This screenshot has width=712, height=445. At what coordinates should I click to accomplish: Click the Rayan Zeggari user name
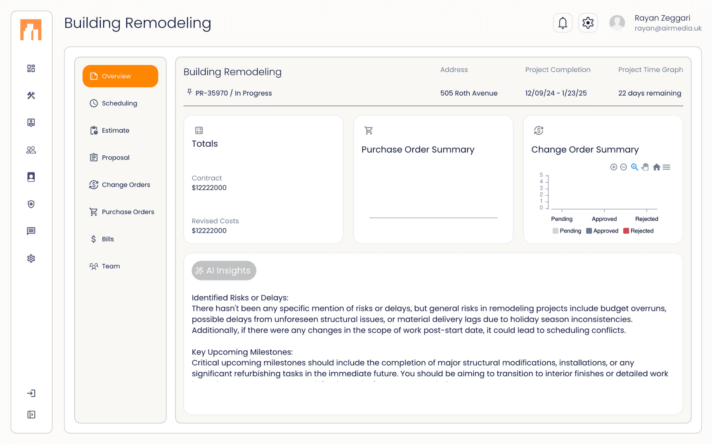click(x=662, y=18)
